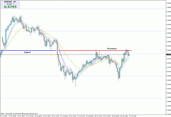
Task: Click the 28 Oct 14:00 time axis label
Action: point(98,116)
